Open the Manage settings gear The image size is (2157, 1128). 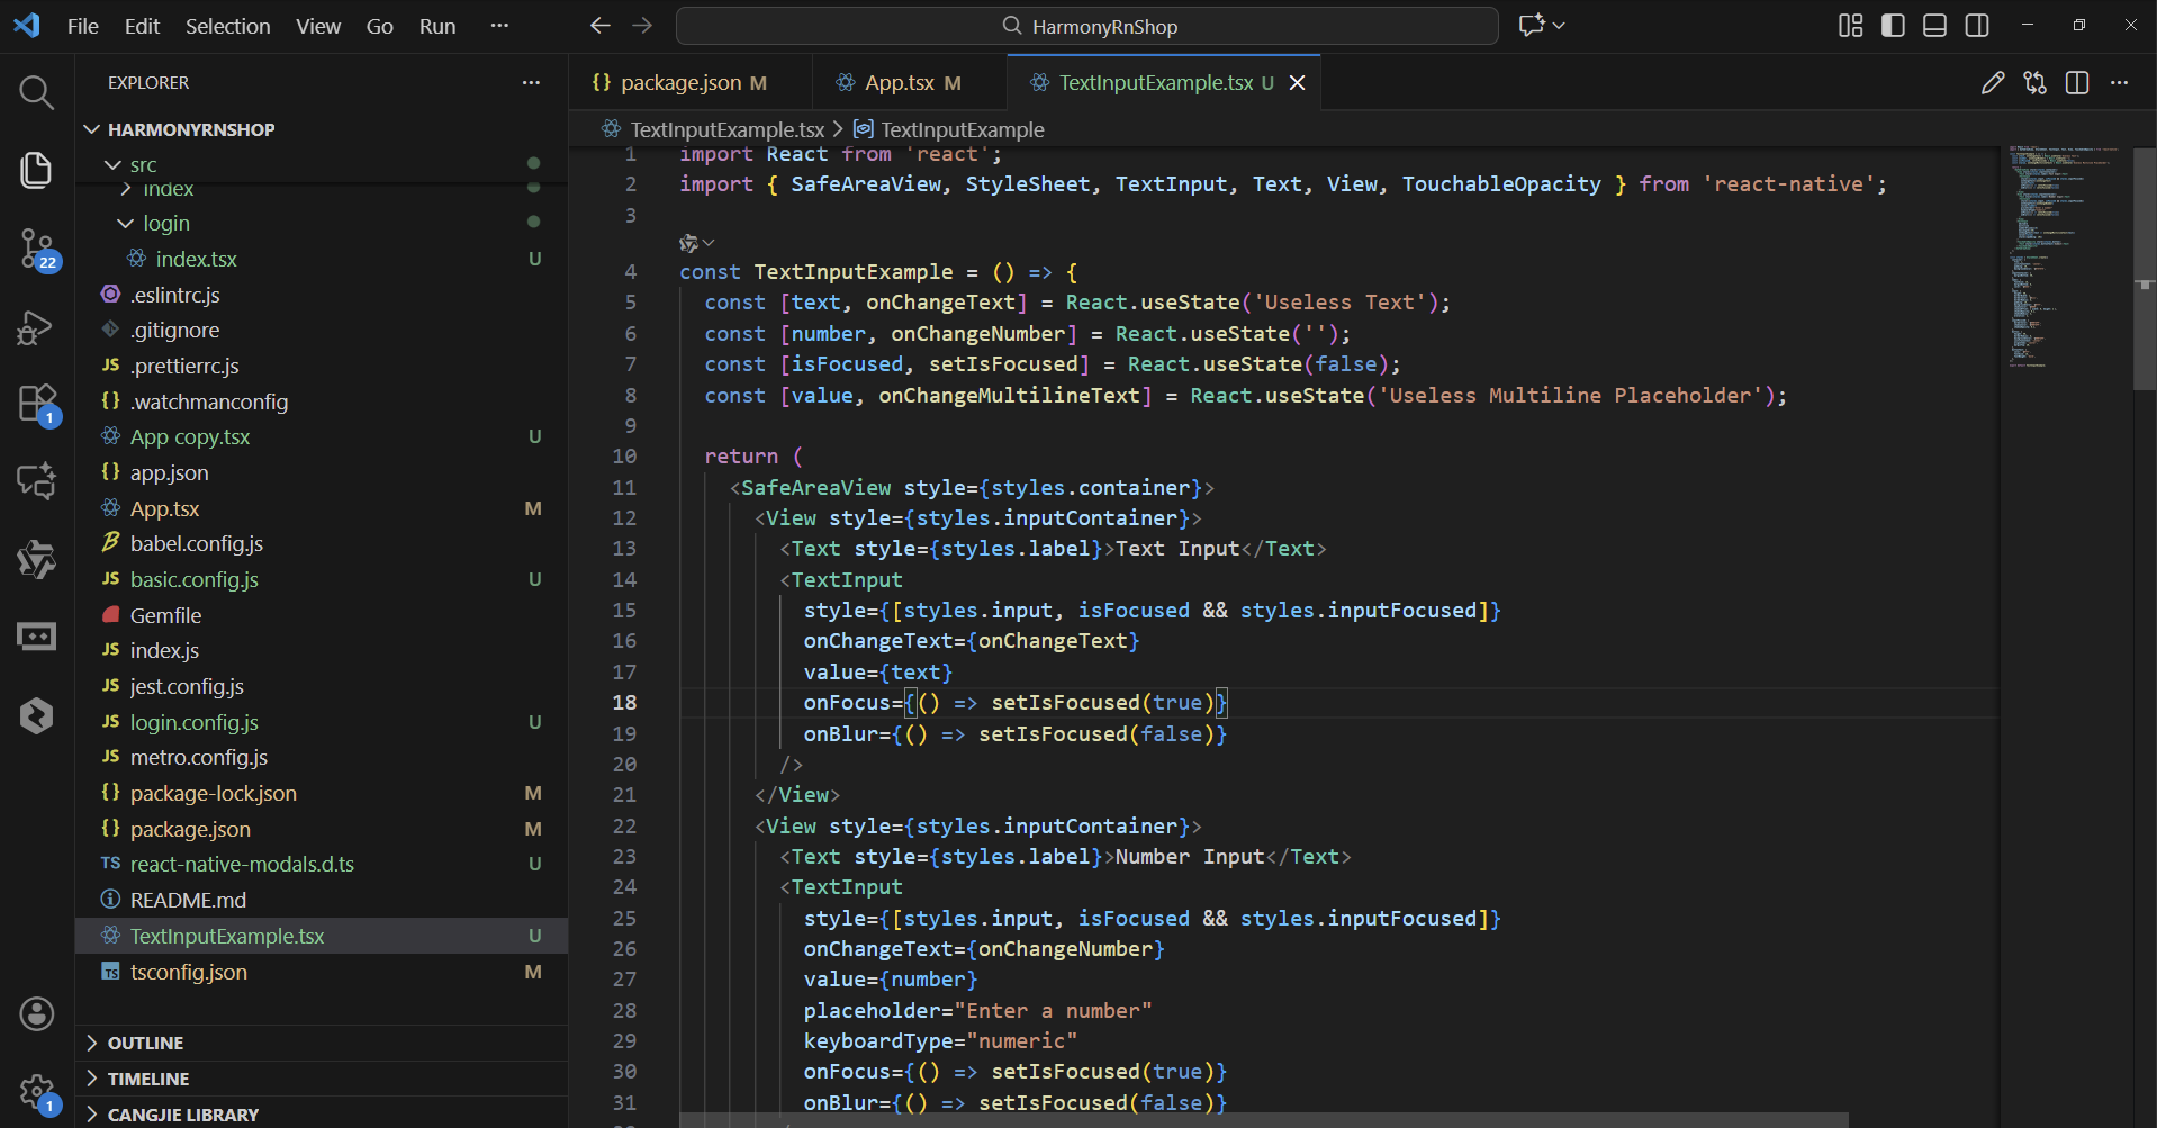(36, 1091)
